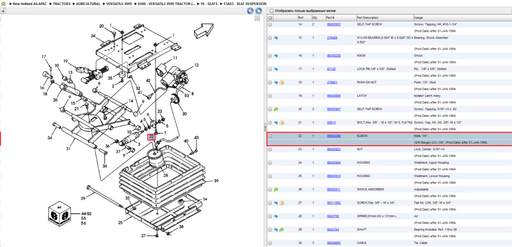Open the 13A03 - SEAT SUSPENSION breadcrumb

point(245,4)
